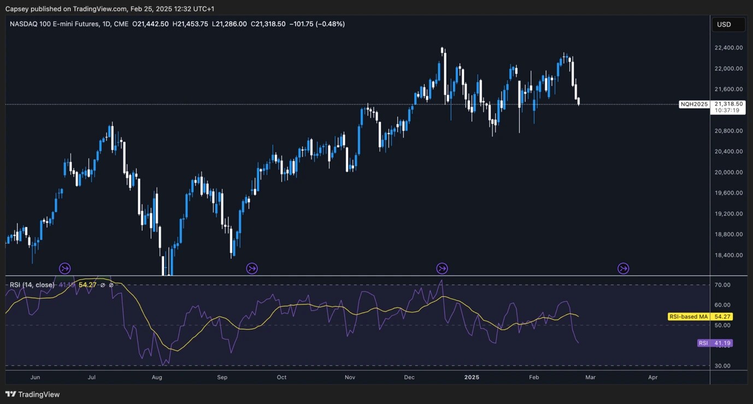
Task: Open the USD currency selector
Action: coord(728,24)
